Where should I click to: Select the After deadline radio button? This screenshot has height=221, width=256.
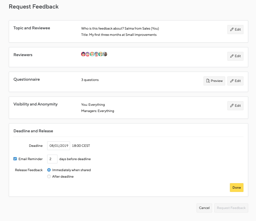click(49, 176)
